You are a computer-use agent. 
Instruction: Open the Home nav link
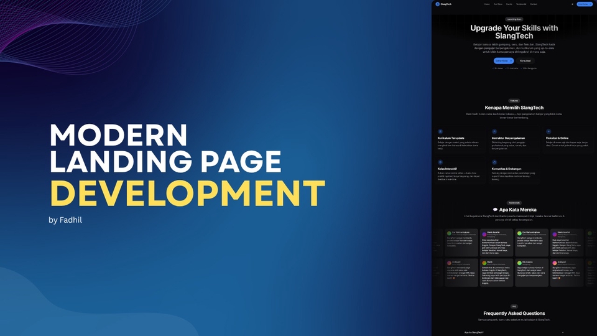point(487,4)
